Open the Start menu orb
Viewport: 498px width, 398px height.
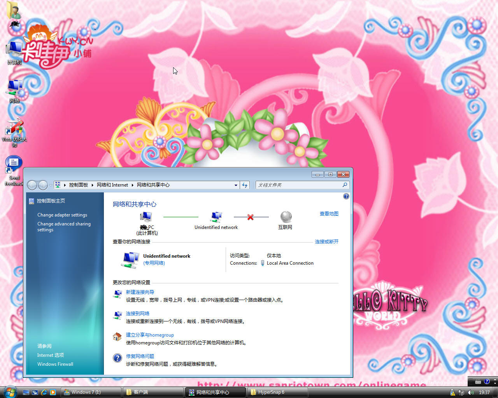(10, 392)
